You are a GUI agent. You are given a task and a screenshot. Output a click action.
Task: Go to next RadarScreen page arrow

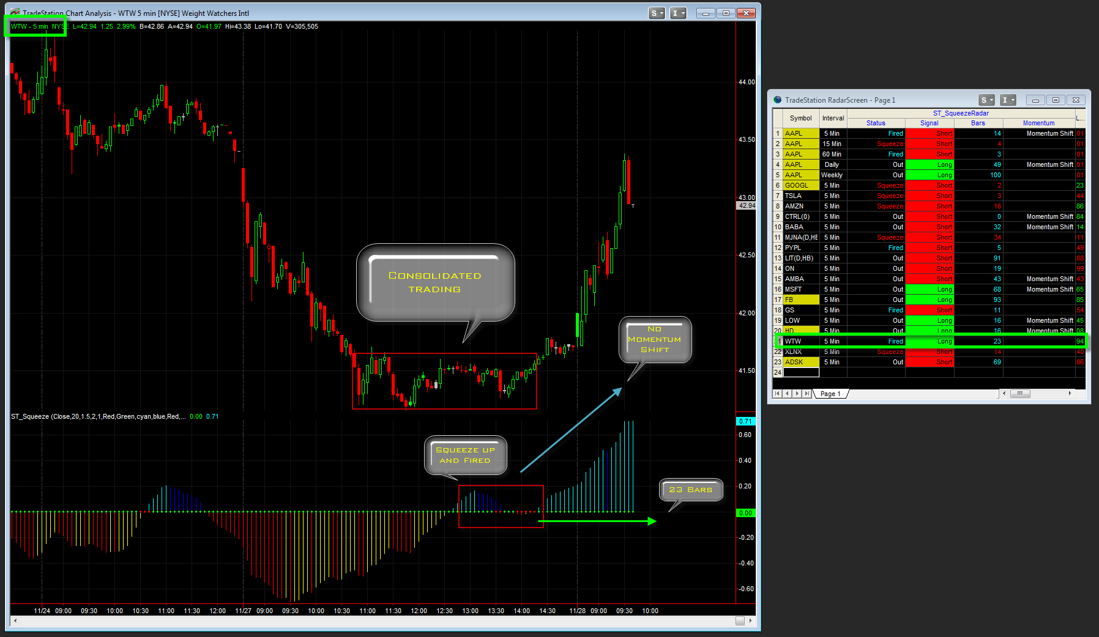(x=797, y=394)
